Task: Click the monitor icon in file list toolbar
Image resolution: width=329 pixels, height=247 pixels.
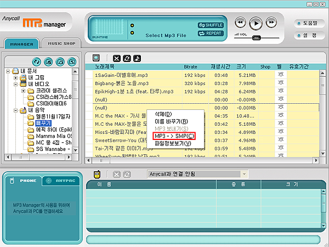Action: click(96, 58)
